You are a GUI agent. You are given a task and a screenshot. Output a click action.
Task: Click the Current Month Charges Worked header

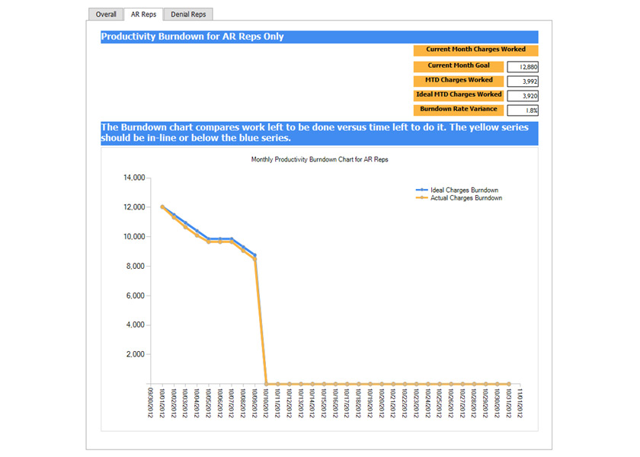[x=475, y=50]
